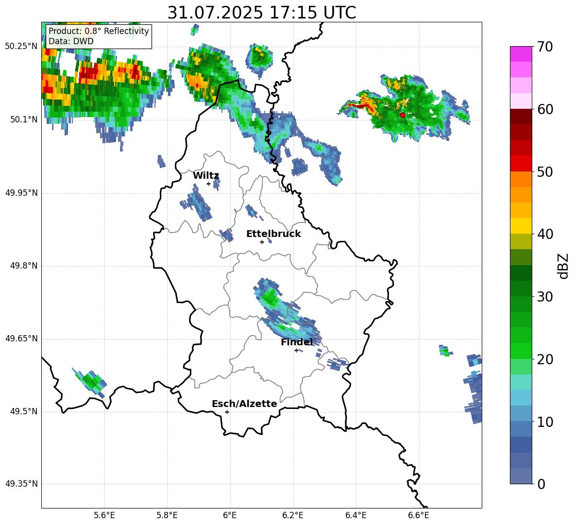Click the 50.25°N latitude label
The height and width of the screenshot is (525, 575).
pyautogui.click(x=21, y=47)
